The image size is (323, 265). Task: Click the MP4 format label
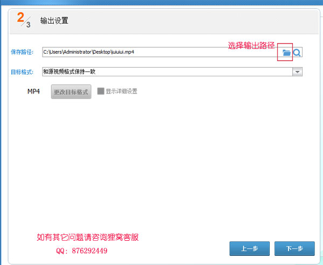pyautogui.click(x=33, y=91)
